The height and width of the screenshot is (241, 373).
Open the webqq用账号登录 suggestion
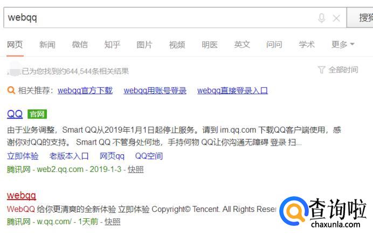click(x=155, y=91)
